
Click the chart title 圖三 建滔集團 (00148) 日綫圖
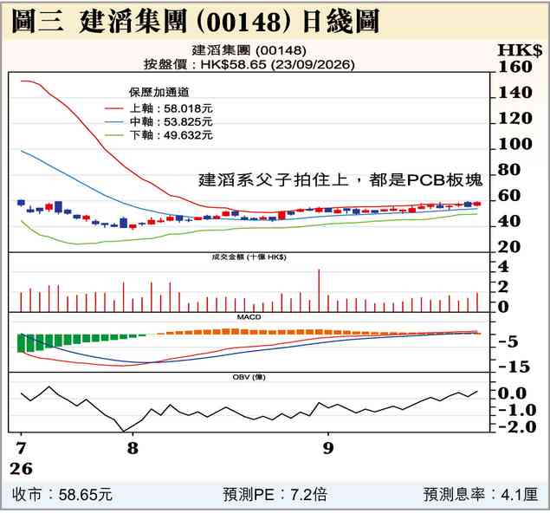[196, 22]
